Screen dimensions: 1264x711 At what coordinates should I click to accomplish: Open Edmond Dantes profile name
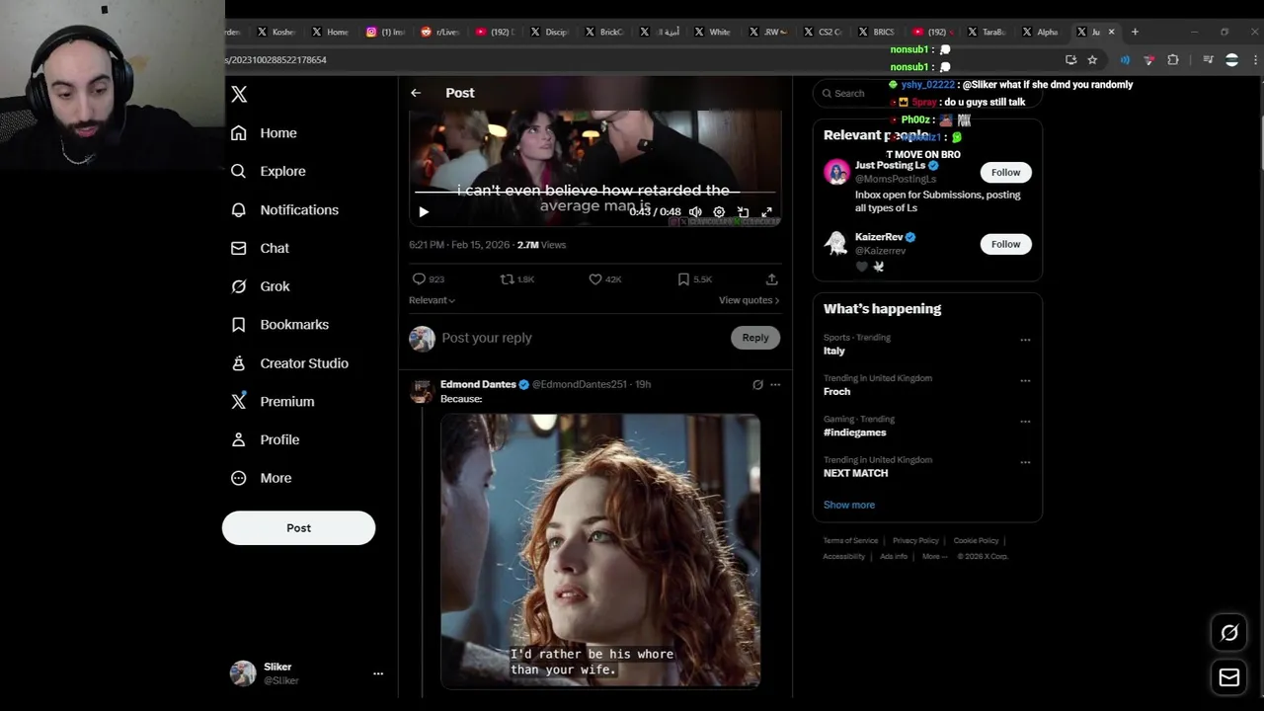tap(478, 384)
